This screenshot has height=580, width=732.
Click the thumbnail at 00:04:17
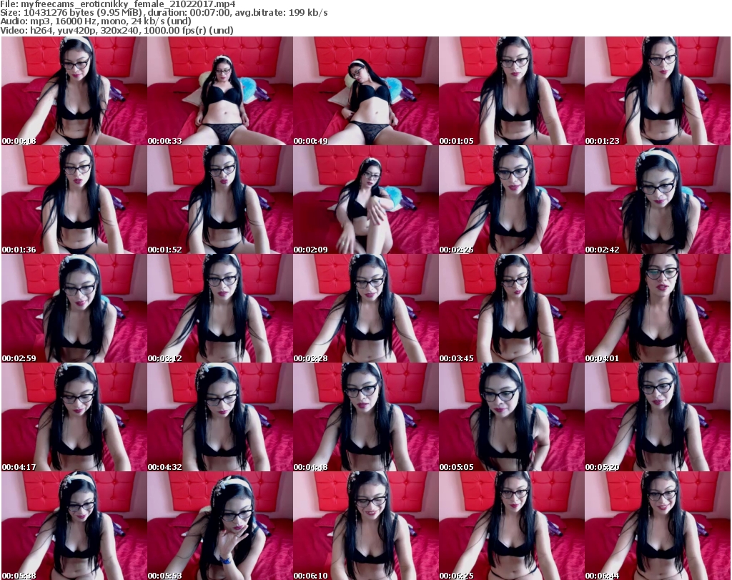pyautogui.click(x=74, y=417)
